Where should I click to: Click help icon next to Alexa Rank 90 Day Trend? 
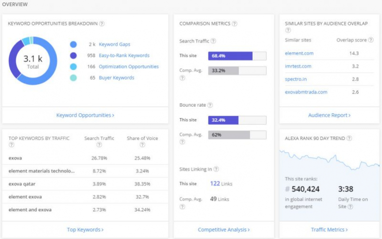click(349, 139)
